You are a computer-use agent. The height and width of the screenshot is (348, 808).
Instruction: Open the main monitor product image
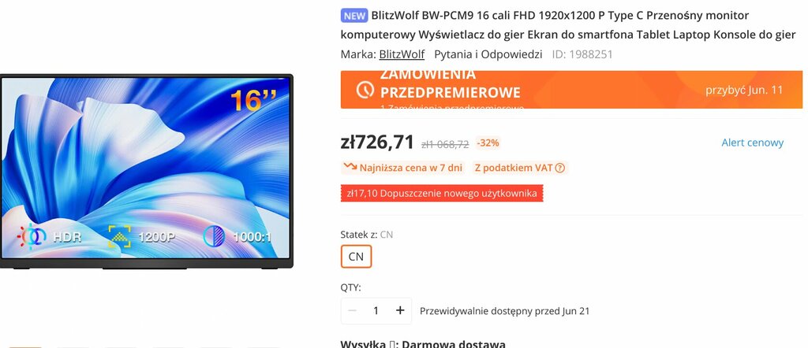click(146, 171)
